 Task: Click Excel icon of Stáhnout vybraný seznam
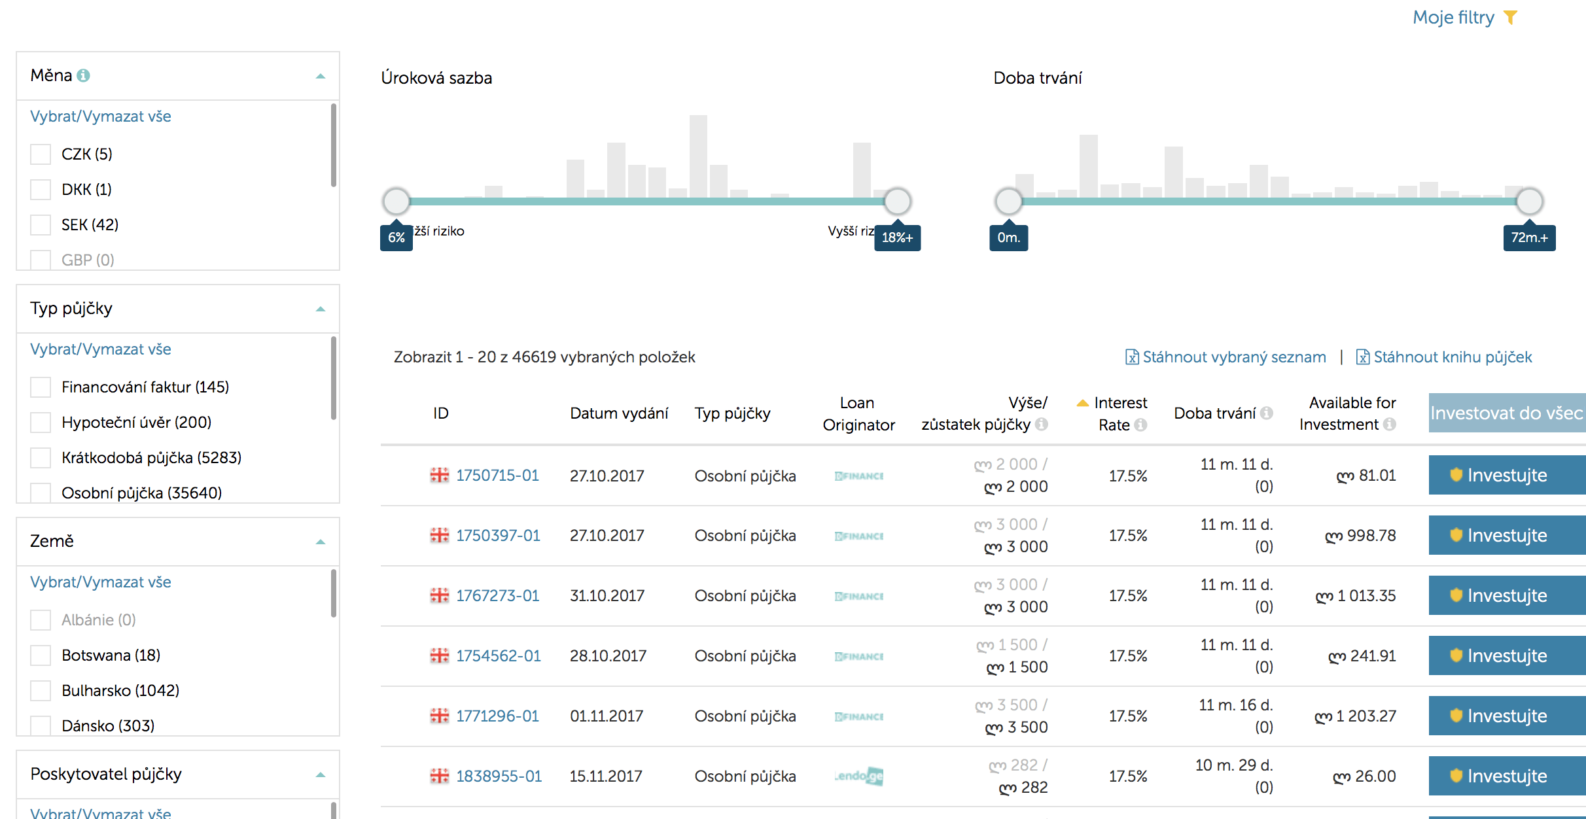[1131, 357]
